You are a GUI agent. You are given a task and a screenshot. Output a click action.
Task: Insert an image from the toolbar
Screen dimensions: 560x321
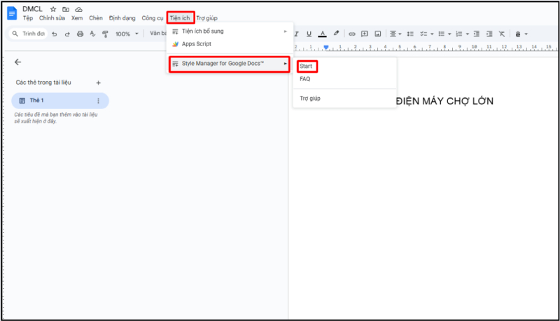click(378, 34)
